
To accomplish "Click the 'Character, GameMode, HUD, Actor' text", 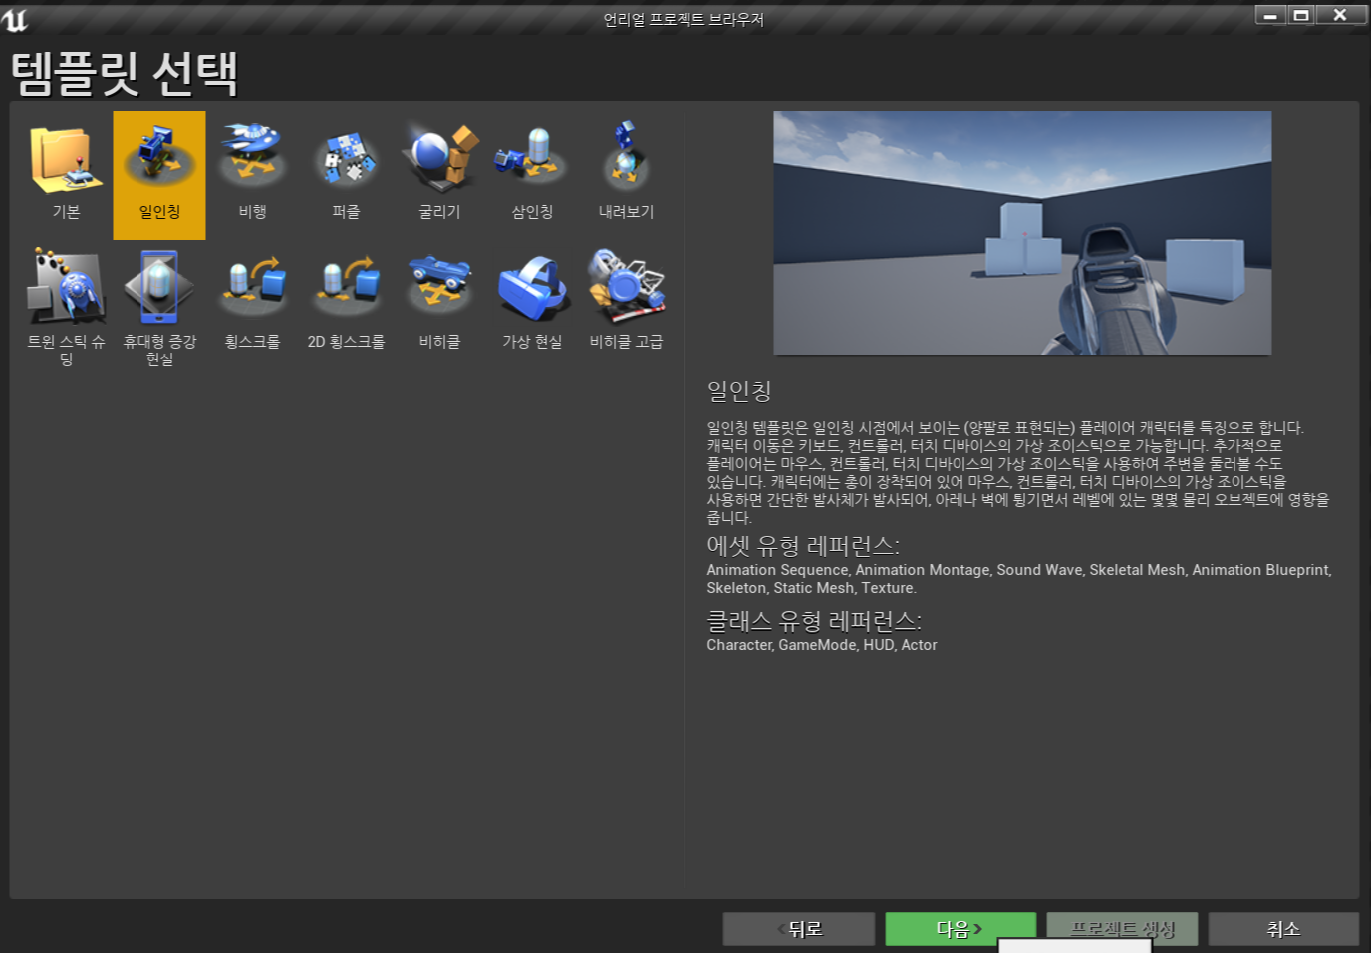I will click(x=822, y=645).
